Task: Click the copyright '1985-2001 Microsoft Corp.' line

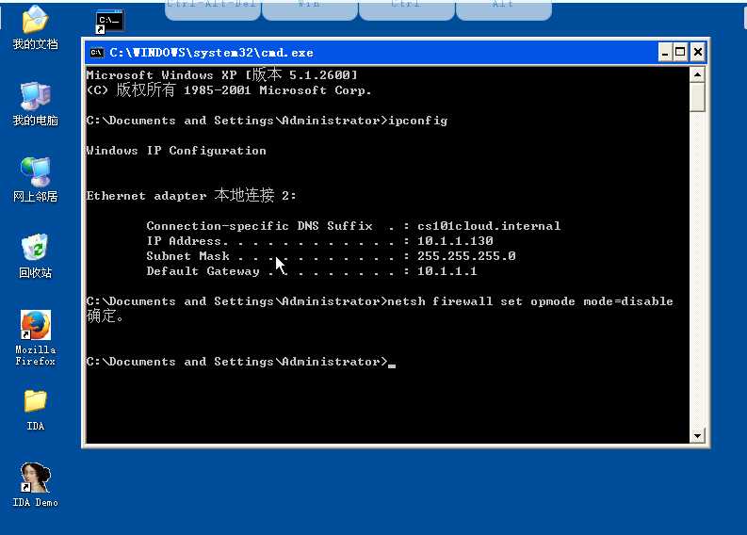Action: [x=229, y=90]
